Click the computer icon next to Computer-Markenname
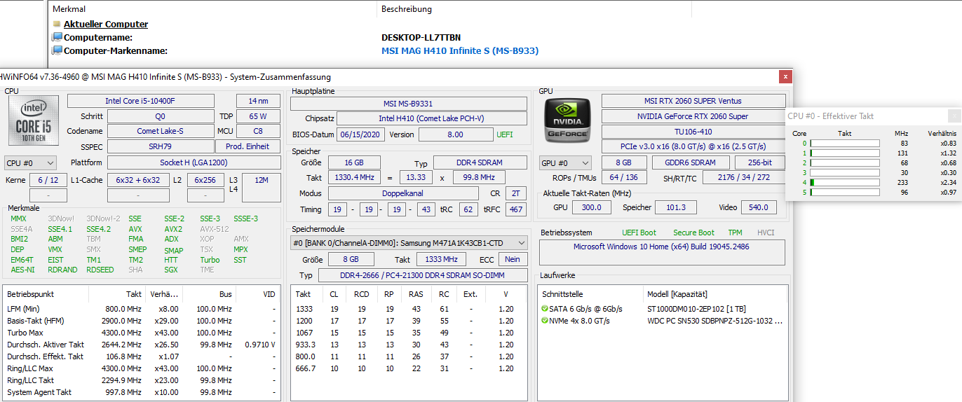Viewport: 962px width, 402px height. coord(57,50)
